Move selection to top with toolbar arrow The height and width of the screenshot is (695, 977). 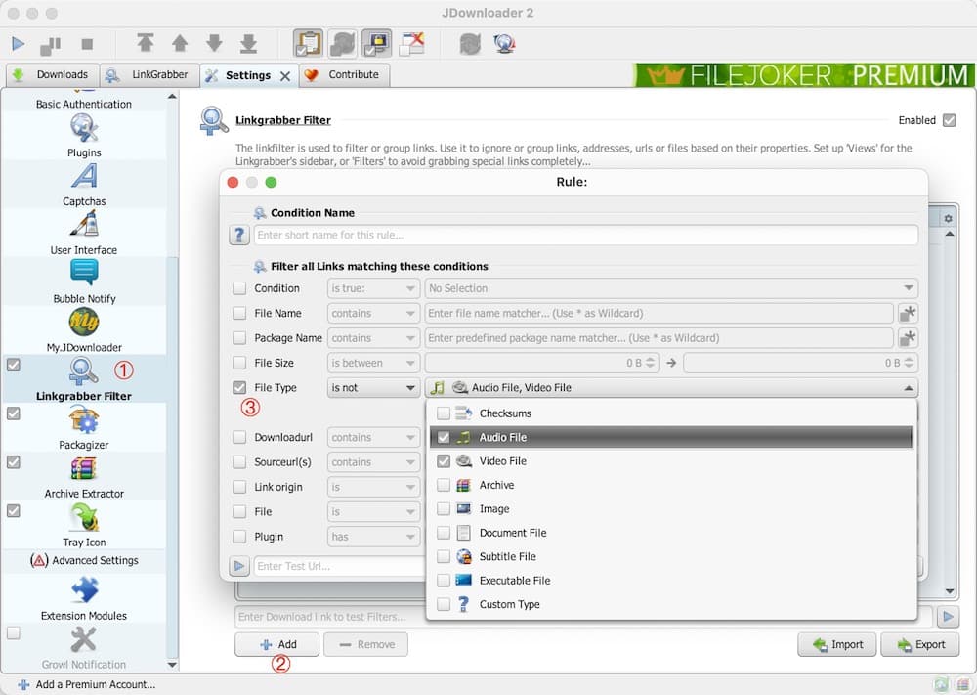point(146,43)
